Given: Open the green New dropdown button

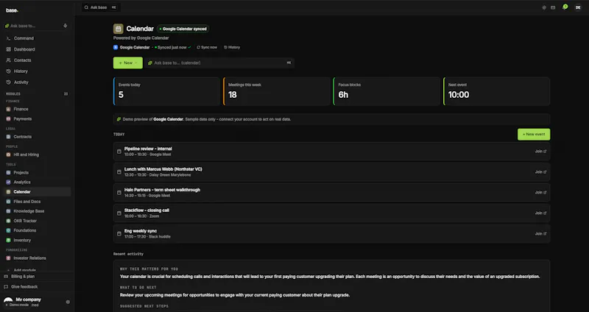Looking at the screenshot, I should (x=128, y=63).
